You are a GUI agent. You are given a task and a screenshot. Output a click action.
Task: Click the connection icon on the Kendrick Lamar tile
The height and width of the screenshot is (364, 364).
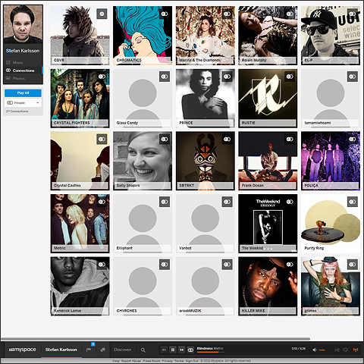tap(102, 265)
